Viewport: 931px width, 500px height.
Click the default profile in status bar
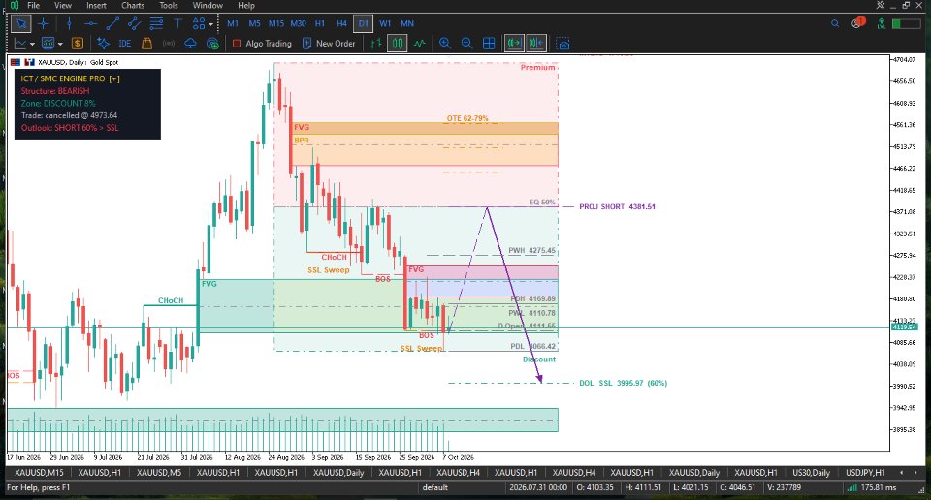pyautogui.click(x=435, y=487)
